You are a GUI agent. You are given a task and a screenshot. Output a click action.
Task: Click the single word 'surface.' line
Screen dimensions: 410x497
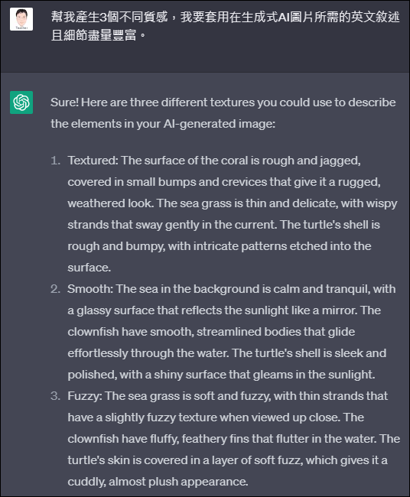tap(89, 268)
